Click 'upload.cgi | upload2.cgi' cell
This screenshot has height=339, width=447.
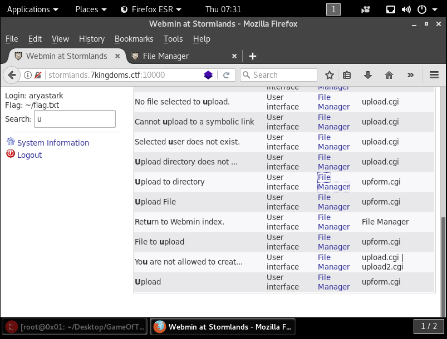click(382, 262)
